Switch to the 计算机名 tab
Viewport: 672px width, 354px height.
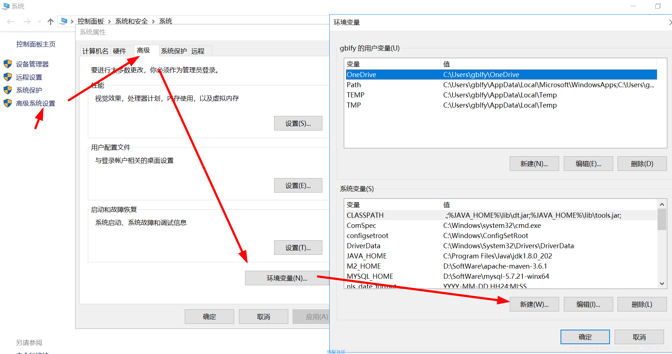tap(95, 51)
